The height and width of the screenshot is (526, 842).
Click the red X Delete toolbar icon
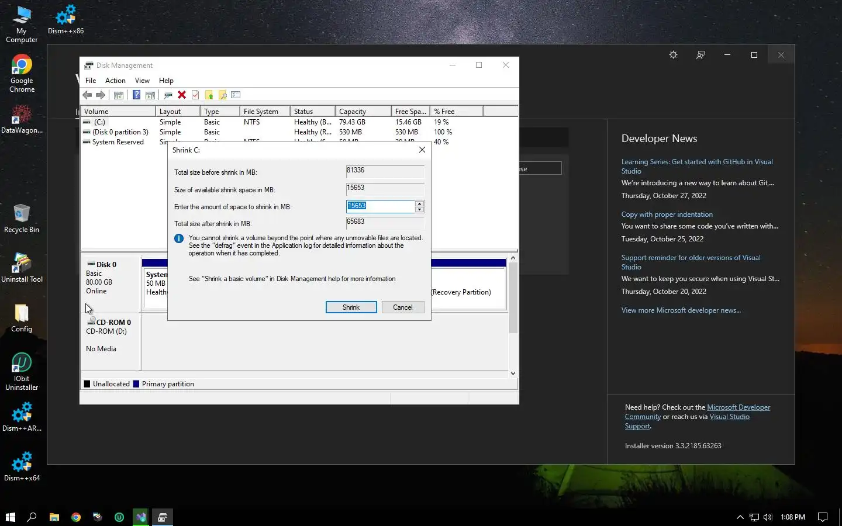pos(182,95)
